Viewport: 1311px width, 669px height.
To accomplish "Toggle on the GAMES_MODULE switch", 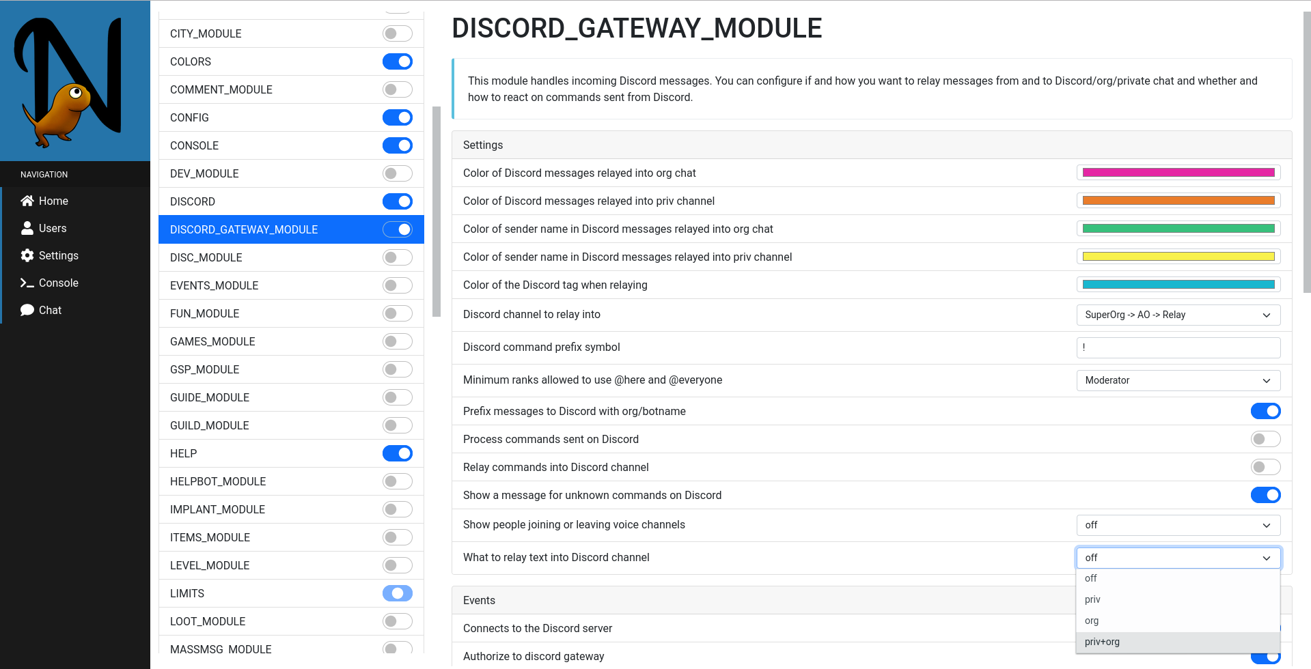I will pos(398,341).
